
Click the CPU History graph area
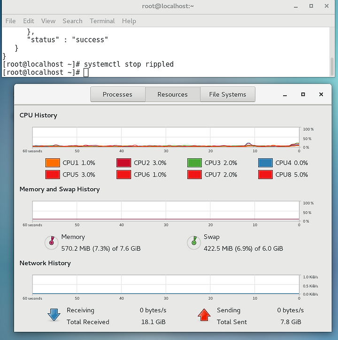(x=166, y=137)
